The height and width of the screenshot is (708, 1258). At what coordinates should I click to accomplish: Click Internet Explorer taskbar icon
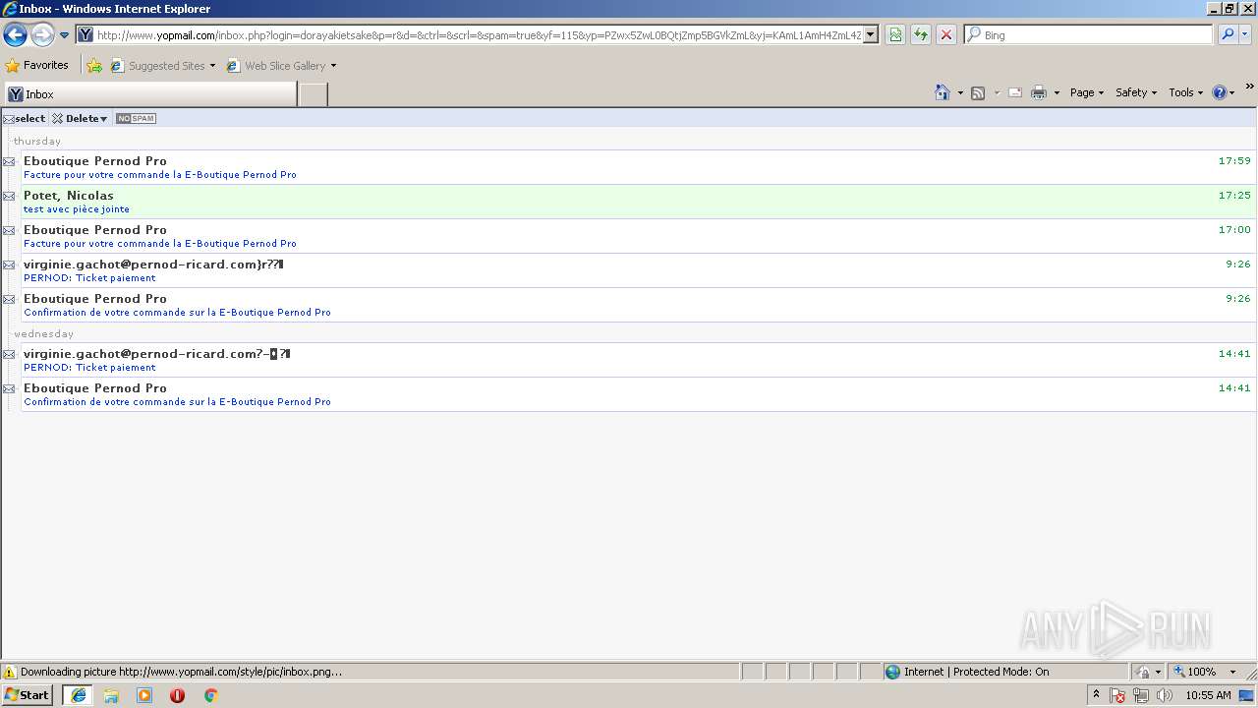point(78,695)
